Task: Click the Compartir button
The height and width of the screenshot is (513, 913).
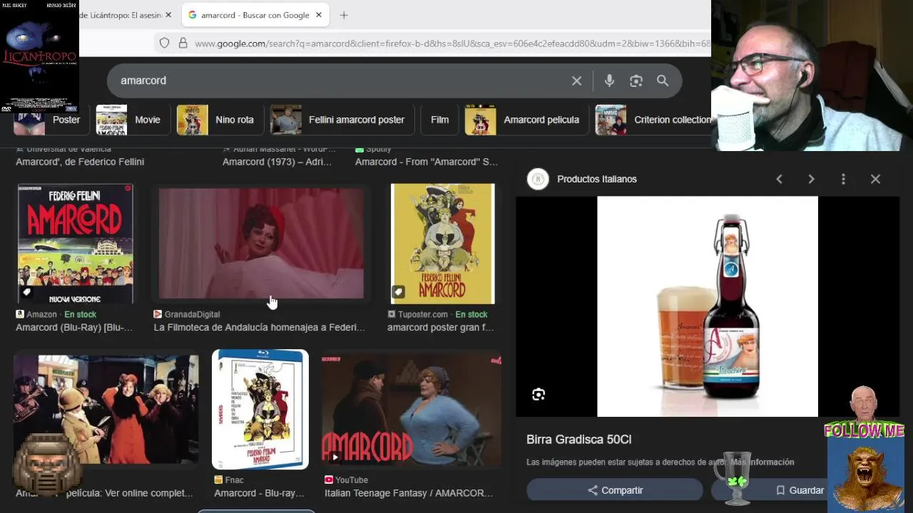Action: coord(615,490)
